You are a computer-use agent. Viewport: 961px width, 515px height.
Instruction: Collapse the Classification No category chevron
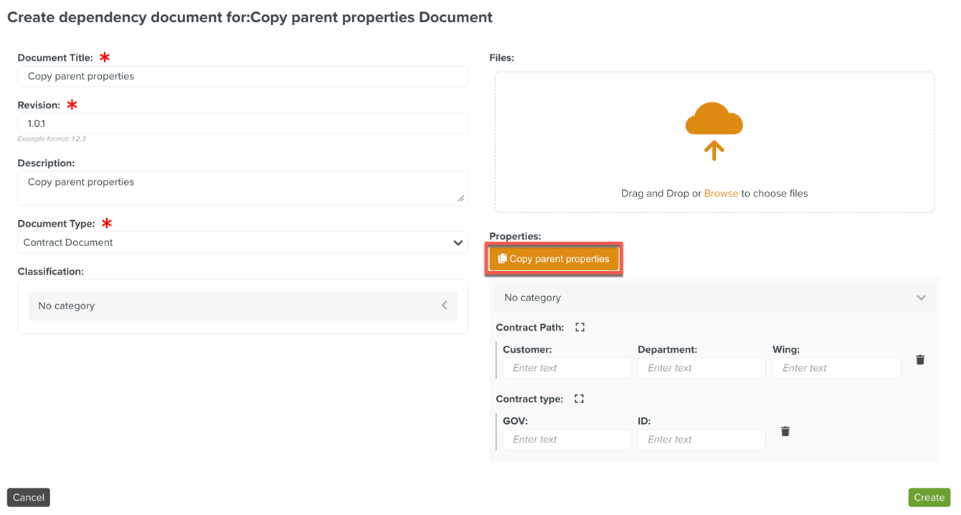tap(445, 306)
